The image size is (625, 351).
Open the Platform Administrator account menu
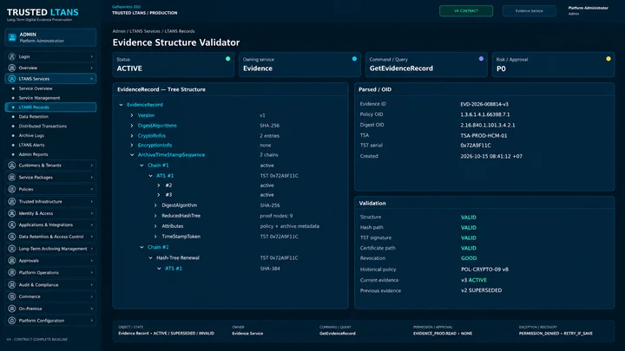pos(588,10)
